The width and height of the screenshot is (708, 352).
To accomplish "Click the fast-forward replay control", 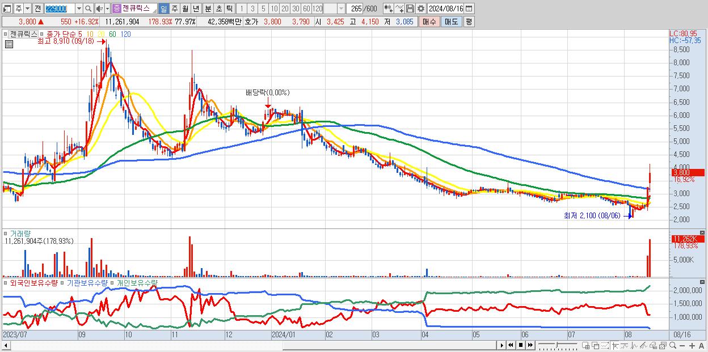I will pyautogui.click(x=530, y=345).
